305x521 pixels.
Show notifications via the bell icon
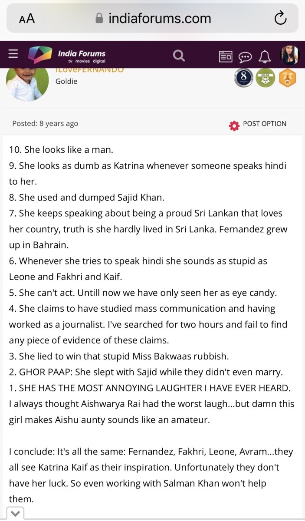tap(265, 56)
